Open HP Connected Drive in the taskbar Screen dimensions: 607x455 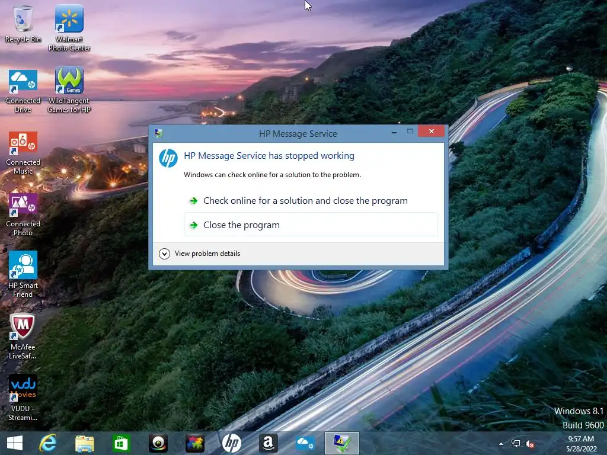tap(305, 443)
